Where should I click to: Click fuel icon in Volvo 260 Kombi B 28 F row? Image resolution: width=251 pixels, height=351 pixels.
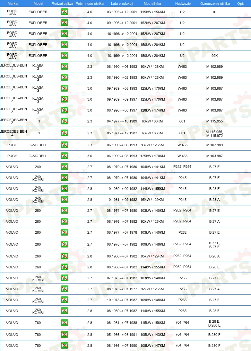tap(65, 311)
